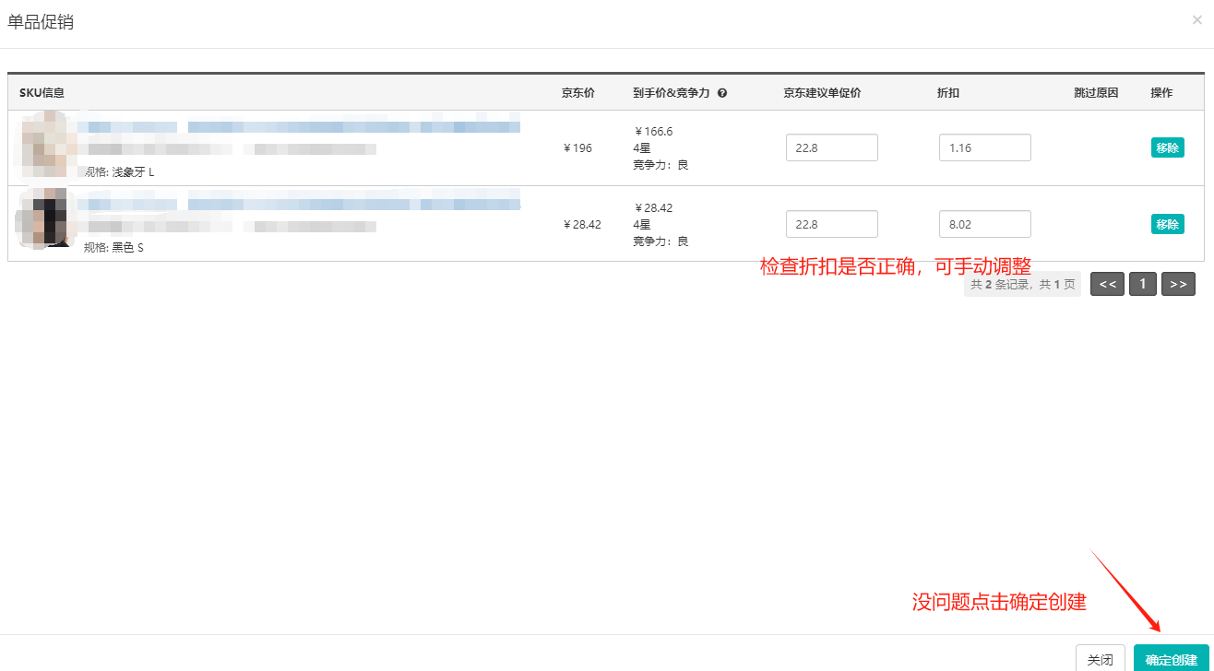The width and height of the screenshot is (1214, 671).
Task: Edit the discount field showing 8.02
Action: point(984,224)
